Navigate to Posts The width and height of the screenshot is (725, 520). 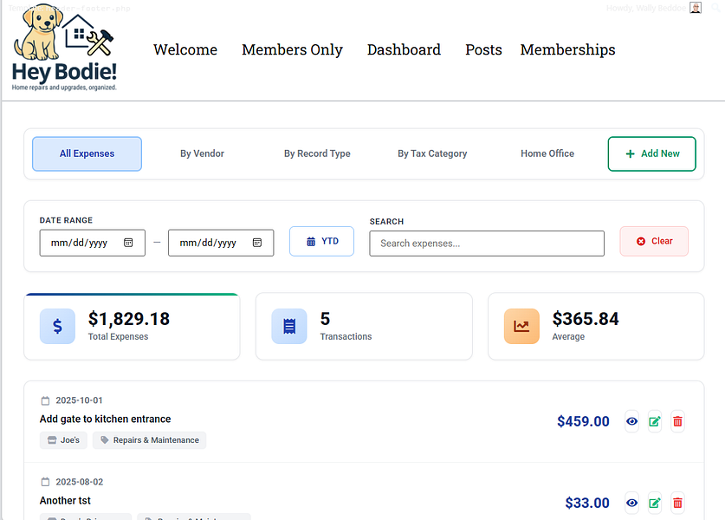pos(483,49)
